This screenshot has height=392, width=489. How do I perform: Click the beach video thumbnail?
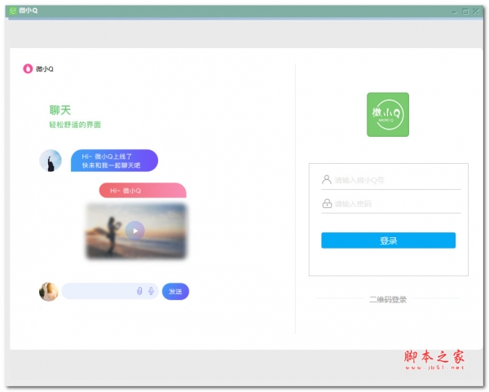(136, 231)
